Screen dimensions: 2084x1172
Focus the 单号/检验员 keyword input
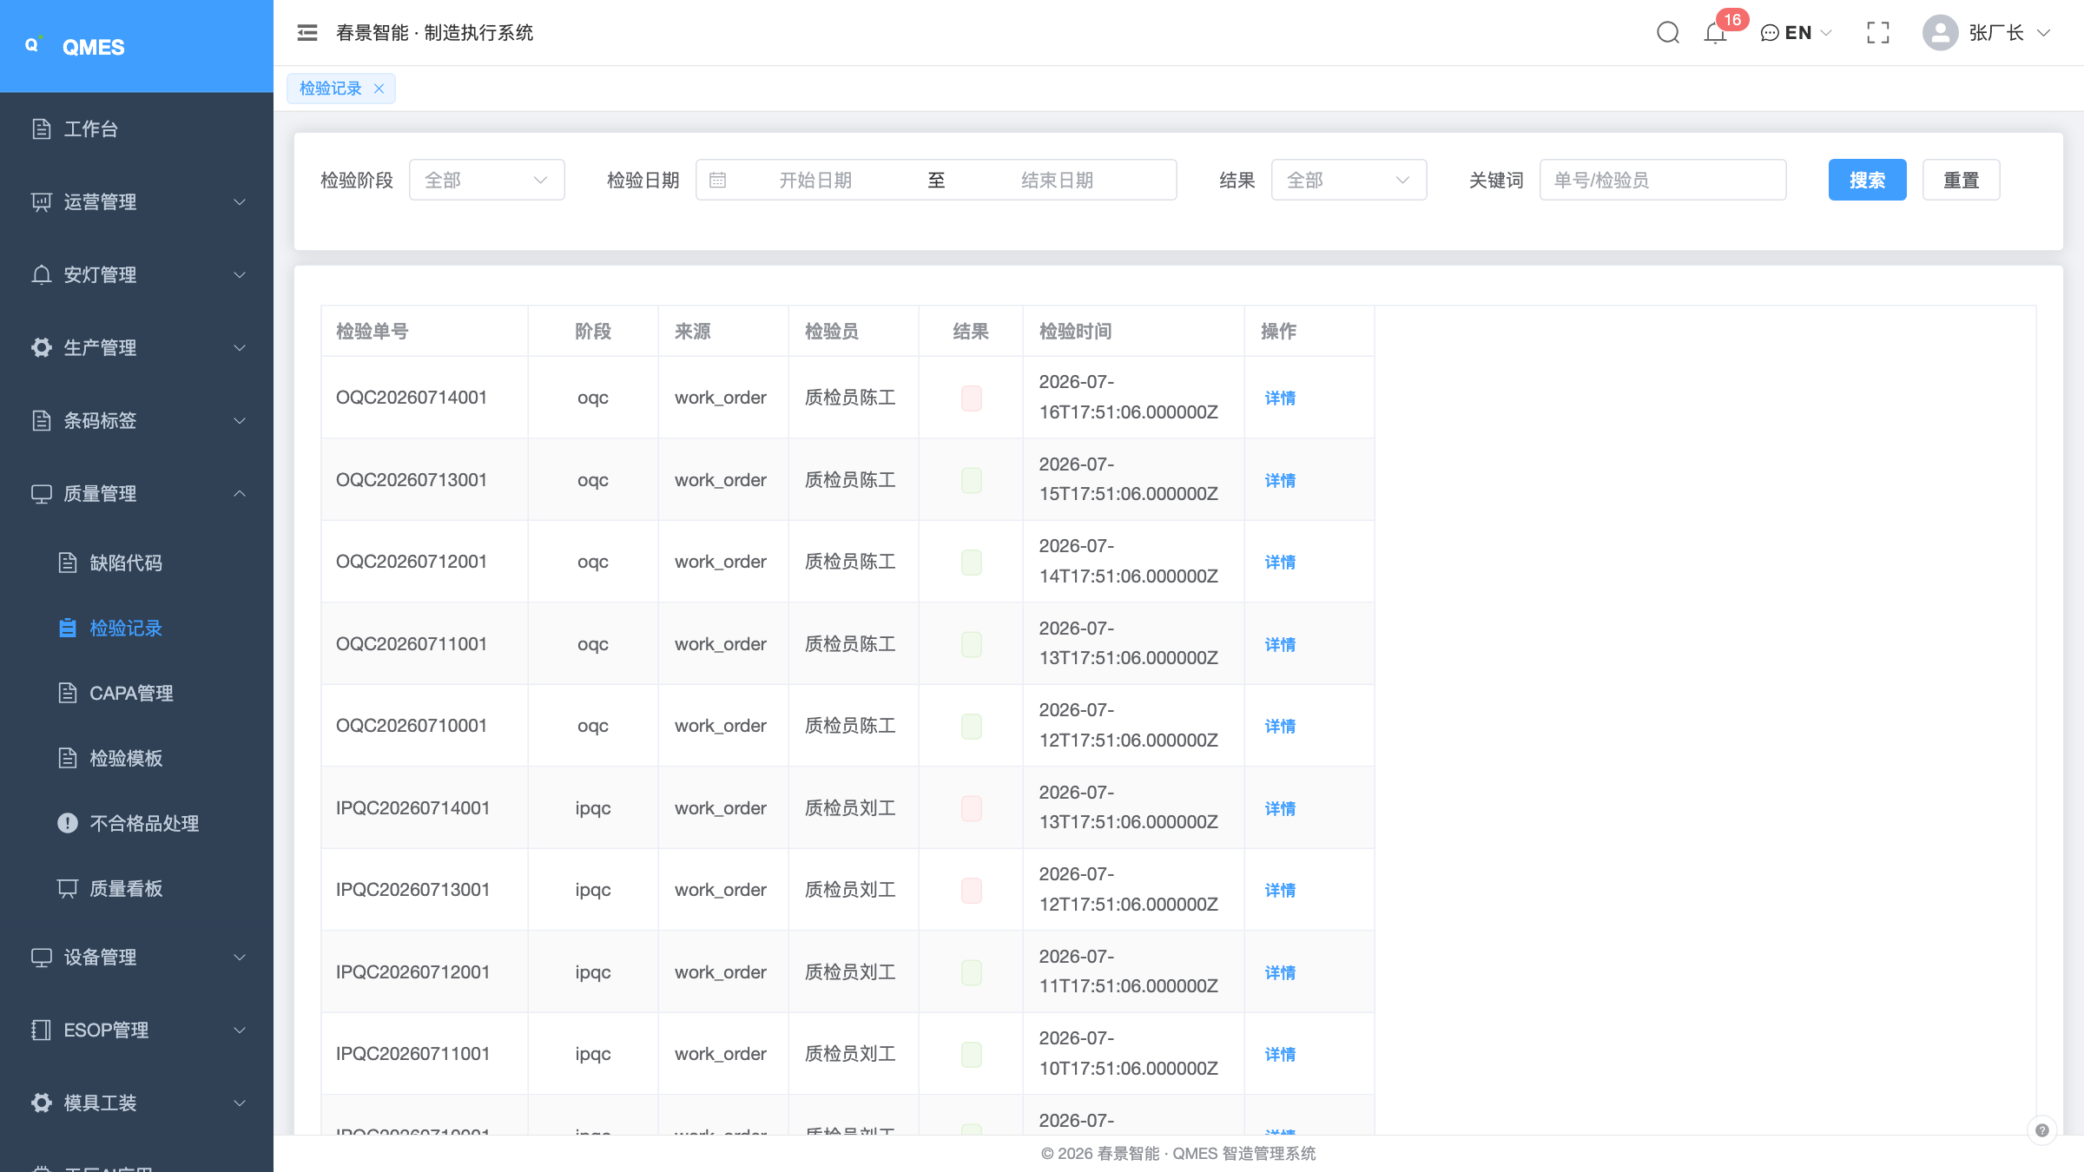tap(1663, 180)
